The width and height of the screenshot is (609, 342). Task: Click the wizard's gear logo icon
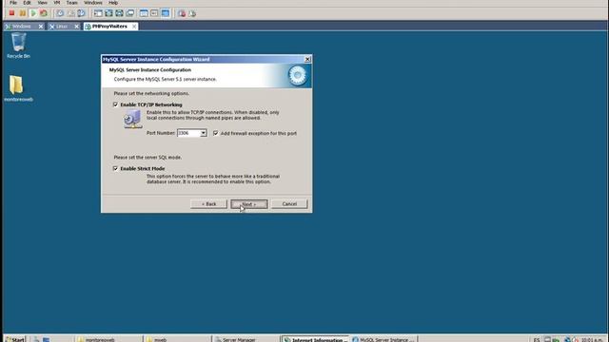point(298,76)
